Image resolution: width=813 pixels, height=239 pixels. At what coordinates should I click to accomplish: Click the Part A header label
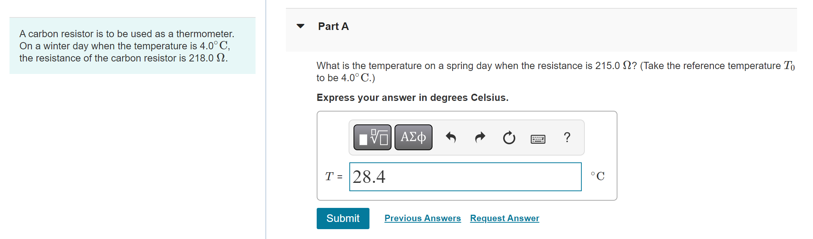(x=333, y=26)
